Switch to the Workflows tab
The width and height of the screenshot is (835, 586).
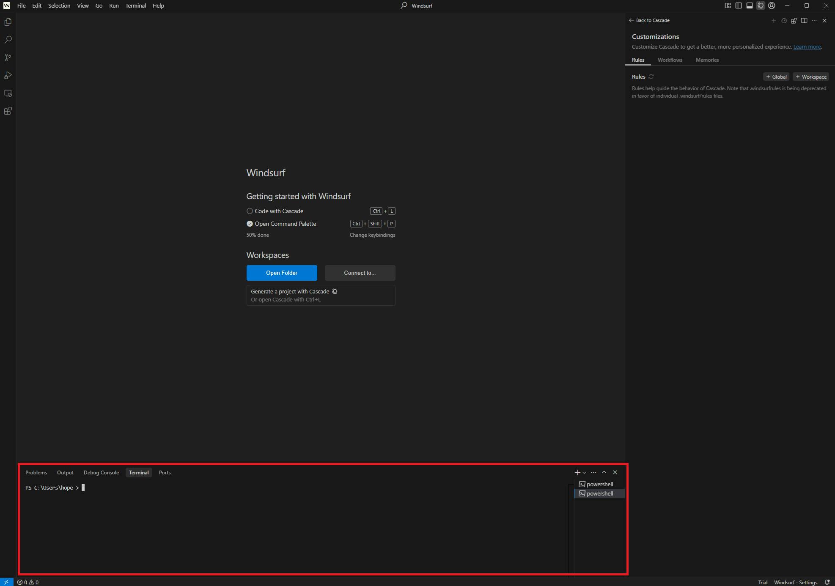[x=670, y=60]
